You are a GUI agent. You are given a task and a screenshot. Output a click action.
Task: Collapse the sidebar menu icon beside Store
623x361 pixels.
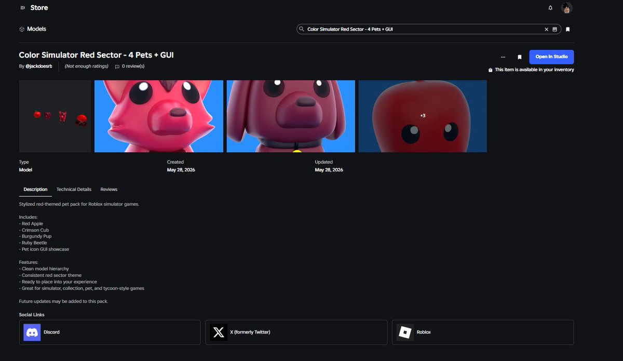[x=22, y=8]
